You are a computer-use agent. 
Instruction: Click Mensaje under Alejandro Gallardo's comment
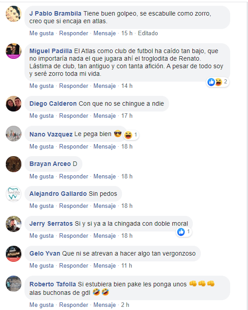click(105, 206)
